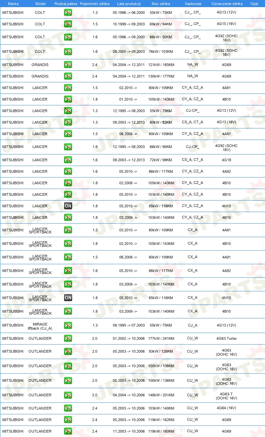Click fuel icon in OUTLANDER 4G64 (16V) row
This screenshot has width=265, height=437.
pos(68,408)
